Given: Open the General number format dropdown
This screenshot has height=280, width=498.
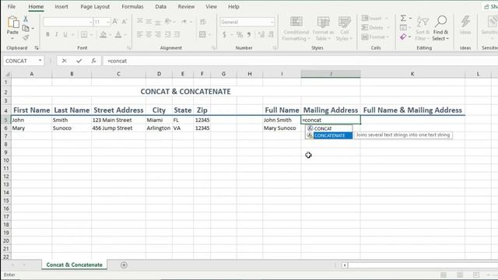Looking at the screenshot, I should pyautogui.click(x=247, y=22).
